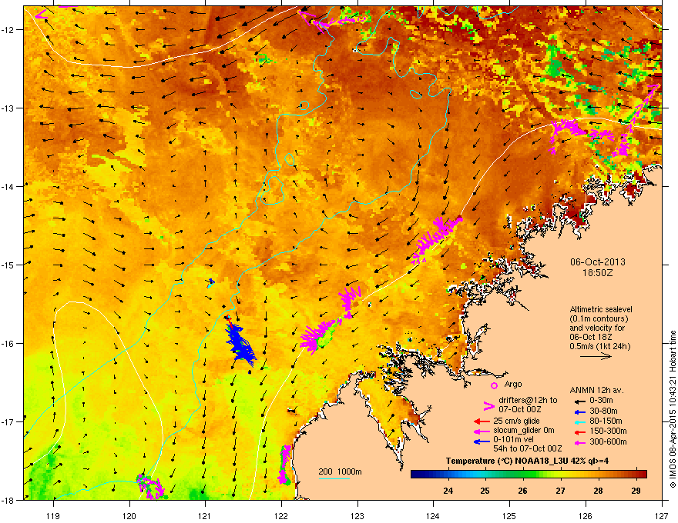Viewport: 678px width, 523px height.
Task: Click the 300-600m depth label
Action: tap(608, 442)
